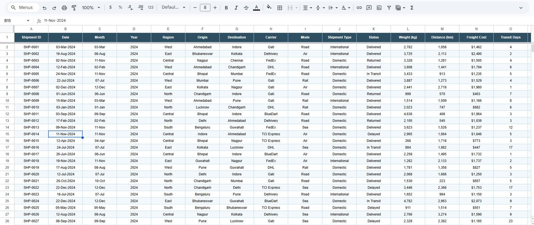Select column H header
This screenshot has width=534, height=225.
(271, 29)
